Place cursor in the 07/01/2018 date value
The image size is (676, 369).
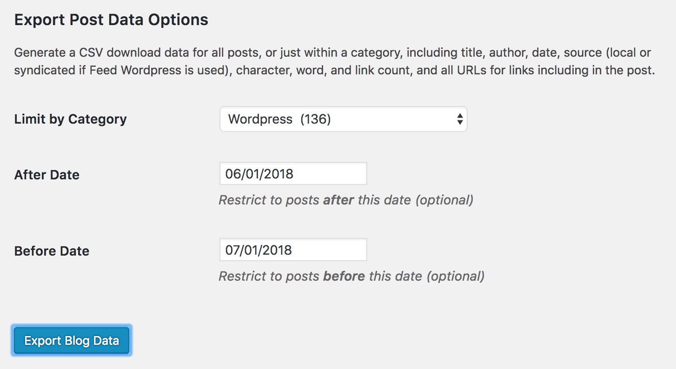tap(258, 250)
